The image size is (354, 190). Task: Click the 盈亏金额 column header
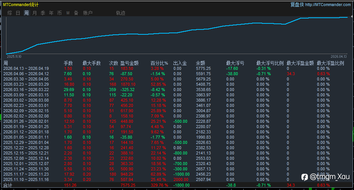click(x=129, y=63)
